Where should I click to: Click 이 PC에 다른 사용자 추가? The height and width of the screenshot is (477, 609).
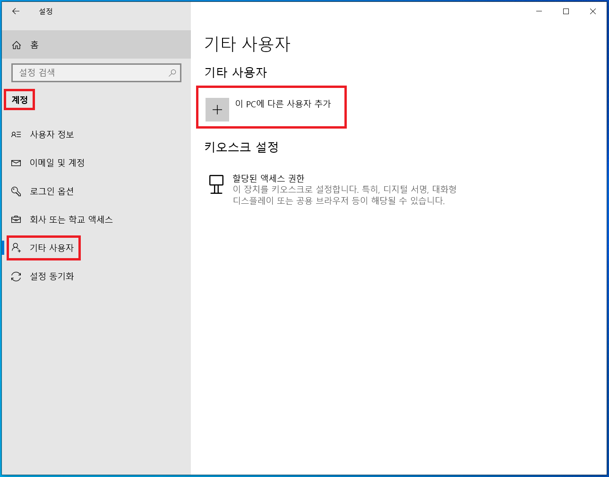[283, 104]
